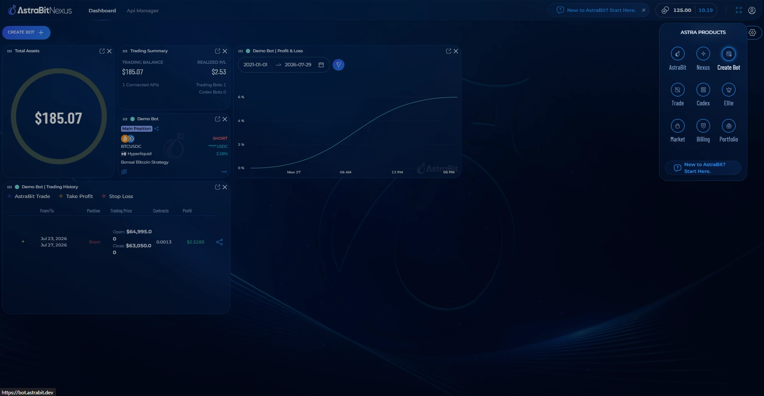Screen dimensions: 764x396
Task: Switch to the Dashboard tab
Action: 102,11
